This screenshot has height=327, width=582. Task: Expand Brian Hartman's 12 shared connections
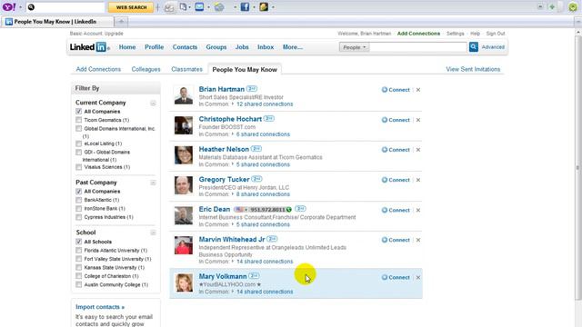265,104
